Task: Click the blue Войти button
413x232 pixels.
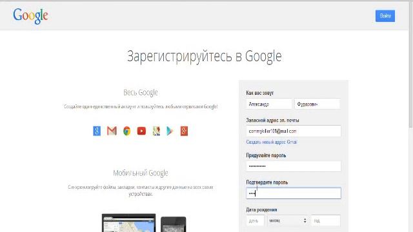Action: [385, 16]
